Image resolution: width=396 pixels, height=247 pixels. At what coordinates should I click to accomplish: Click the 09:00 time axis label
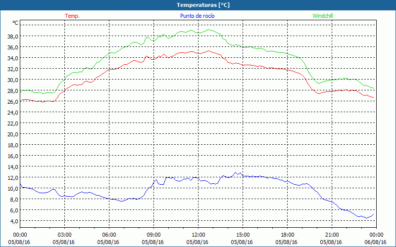pos(153,235)
